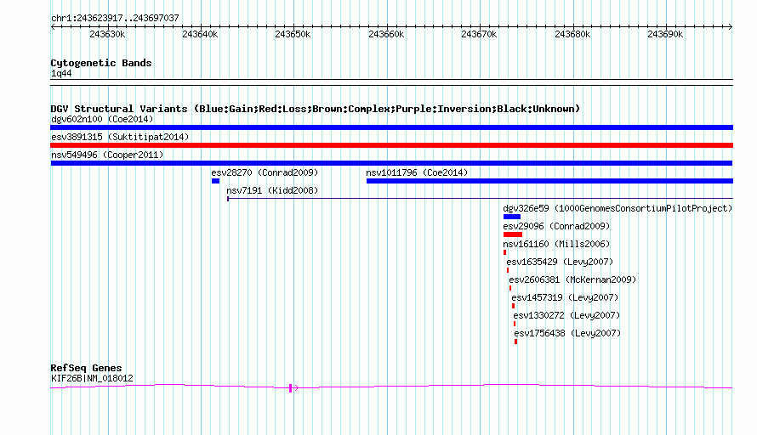This screenshot has height=435, width=757.
Task: Click the dgv602n100 (Coe2014) blue gain bar
Action: pyautogui.click(x=391, y=127)
